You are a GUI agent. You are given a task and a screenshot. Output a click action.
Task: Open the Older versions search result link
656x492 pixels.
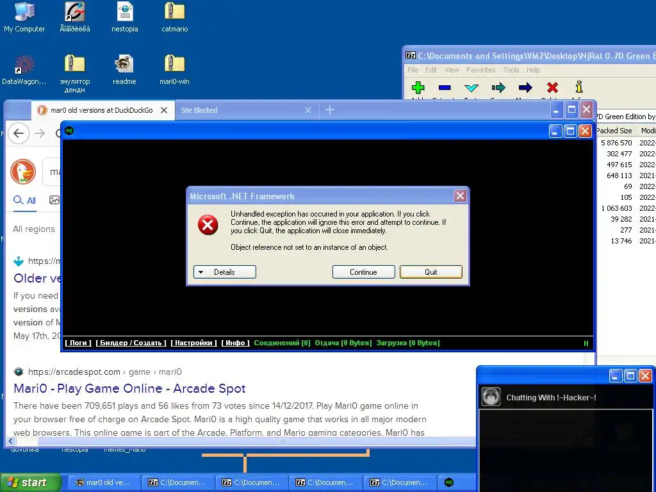[x=37, y=278]
